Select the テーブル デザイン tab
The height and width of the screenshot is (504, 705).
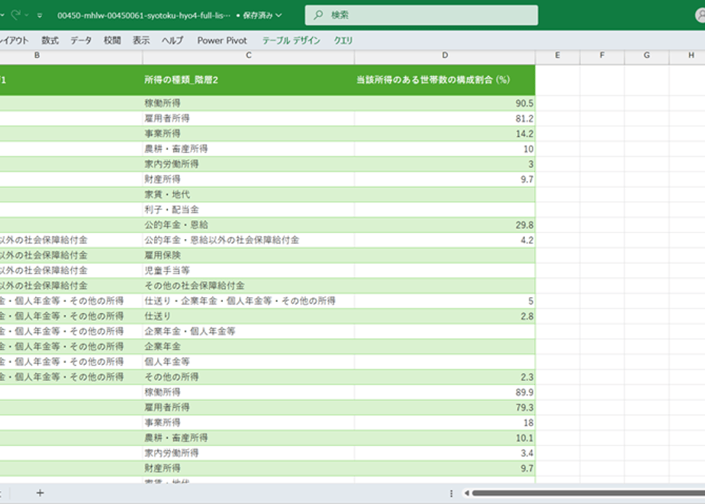point(291,40)
